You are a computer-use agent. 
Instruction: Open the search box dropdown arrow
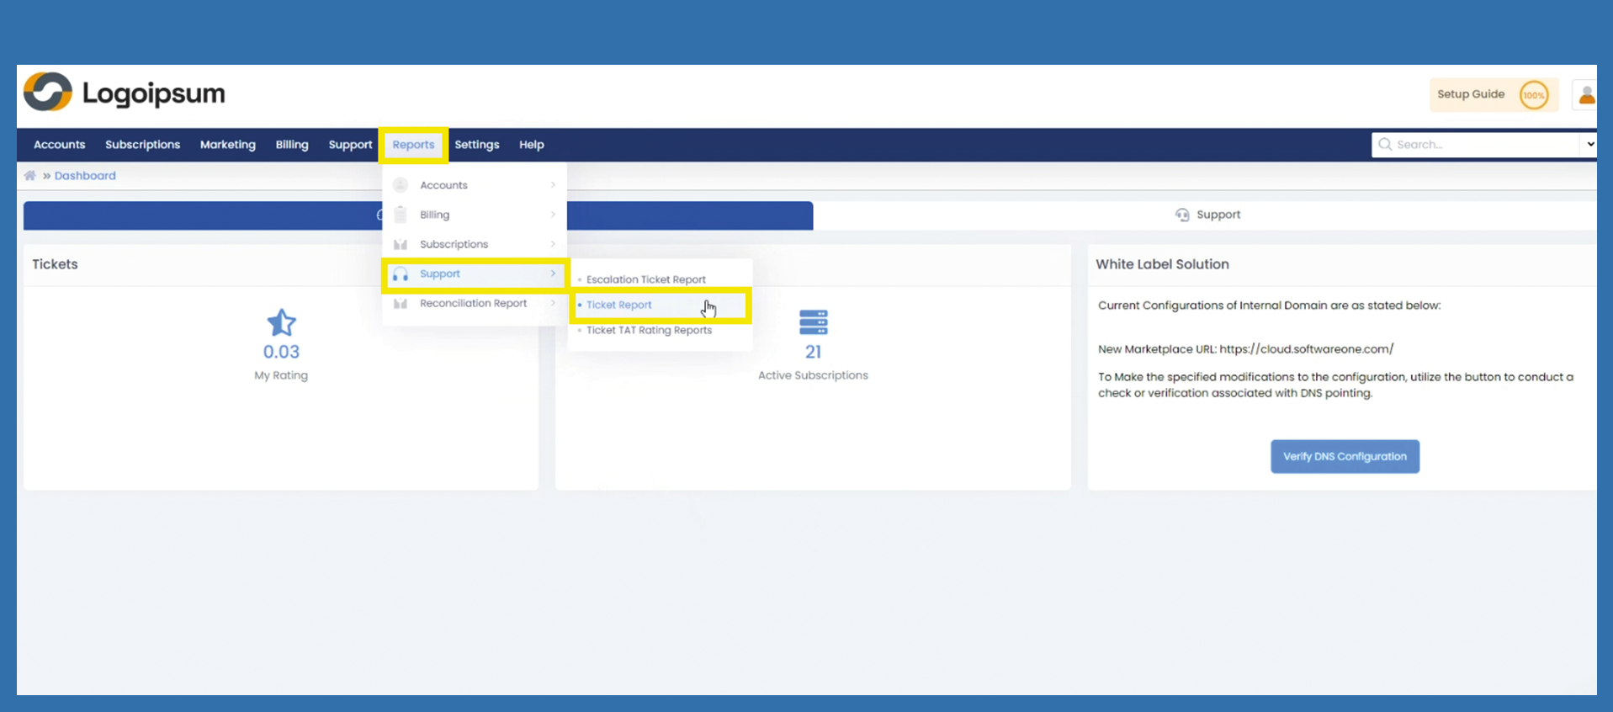pyautogui.click(x=1589, y=145)
